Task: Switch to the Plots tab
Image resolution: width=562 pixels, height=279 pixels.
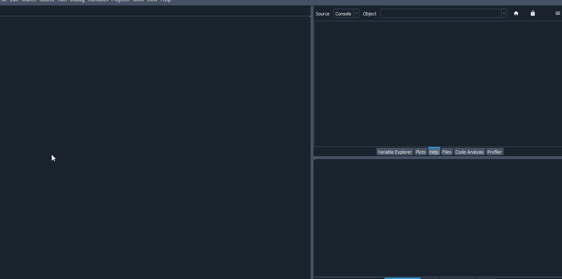Action: (x=421, y=152)
